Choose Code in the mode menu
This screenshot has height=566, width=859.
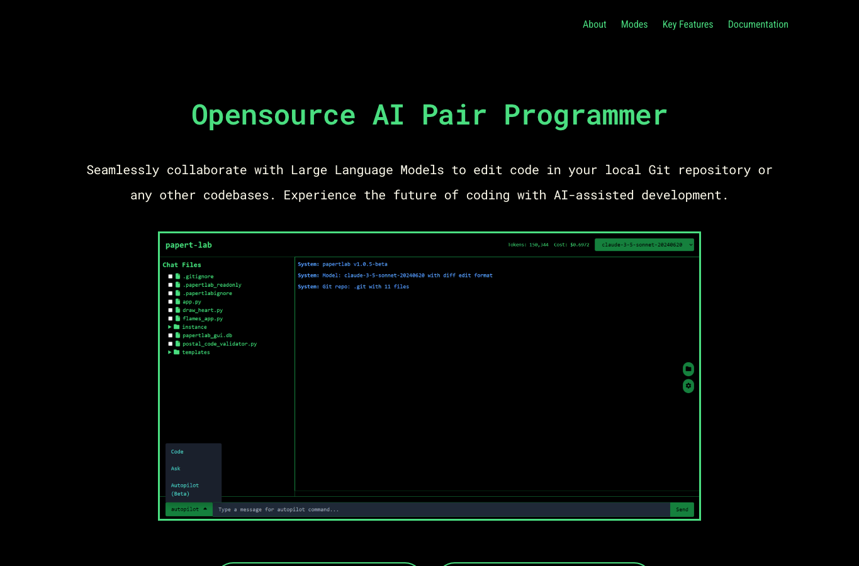193,452
